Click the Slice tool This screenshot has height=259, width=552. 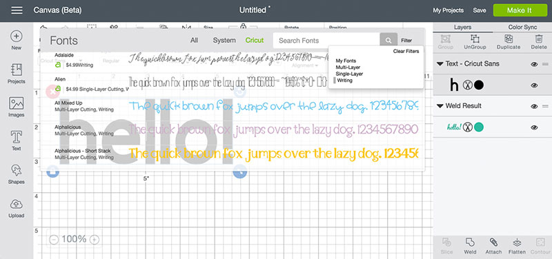click(446, 246)
